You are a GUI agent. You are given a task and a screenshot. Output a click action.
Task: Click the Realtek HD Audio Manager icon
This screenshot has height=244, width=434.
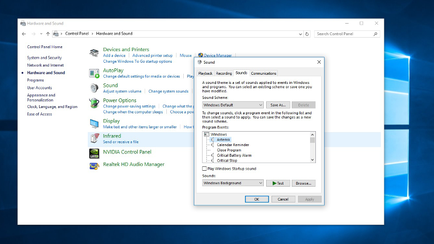tap(94, 166)
